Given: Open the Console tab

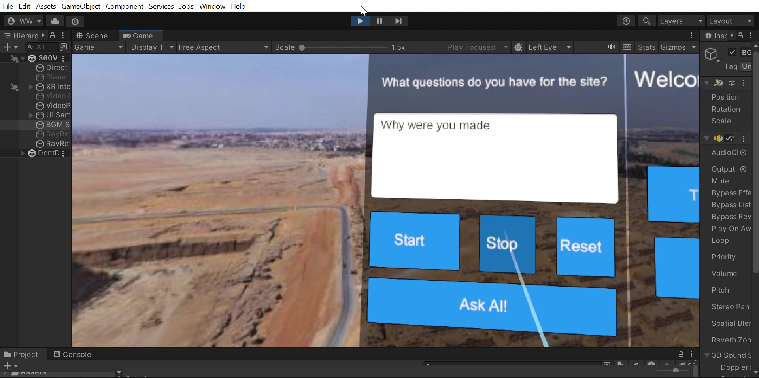Looking at the screenshot, I should 73,354.
